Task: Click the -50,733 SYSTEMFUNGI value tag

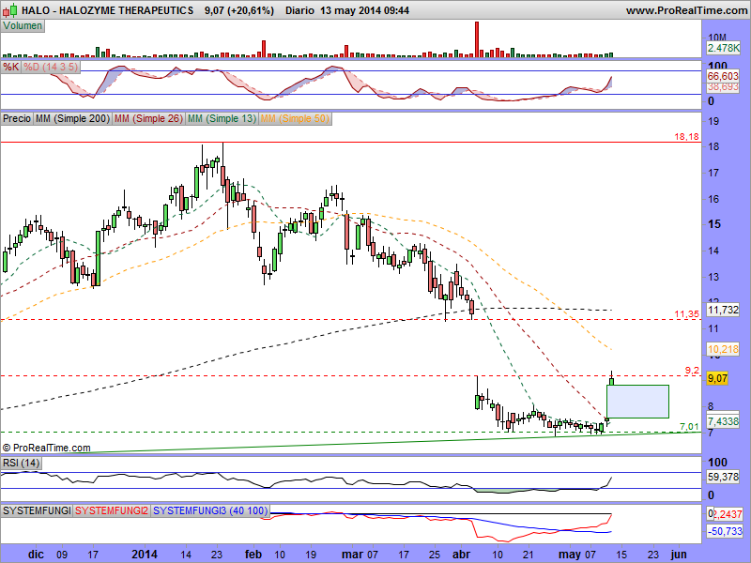Action: pyautogui.click(x=725, y=531)
